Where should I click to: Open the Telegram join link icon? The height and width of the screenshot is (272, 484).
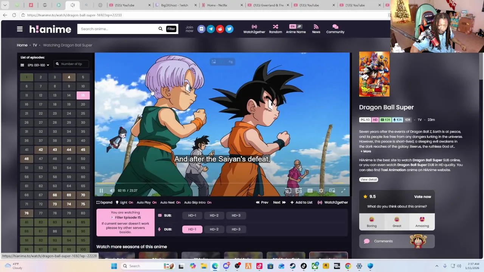coord(211,29)
